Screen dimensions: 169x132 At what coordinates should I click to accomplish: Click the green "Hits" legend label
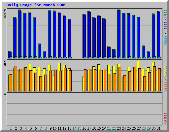tap(165, 14)
